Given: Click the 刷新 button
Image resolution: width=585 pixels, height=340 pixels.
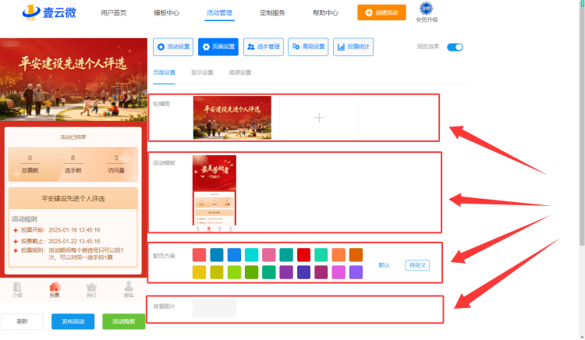Looking at the screenshot, I should [22, 321].
